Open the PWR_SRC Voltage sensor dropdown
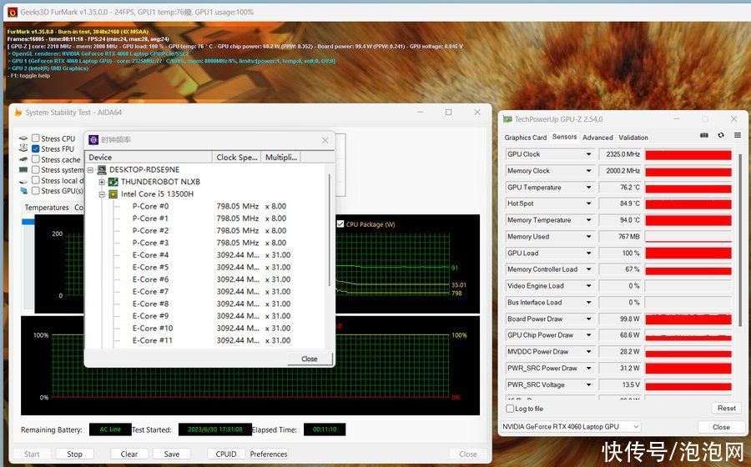Viewport: 751px width, 467px height. tap(588, 384)
